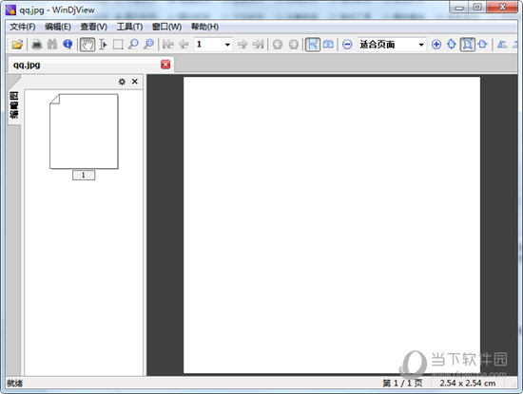
Task: Set zoom to actual size
Action: pos(452,45)
